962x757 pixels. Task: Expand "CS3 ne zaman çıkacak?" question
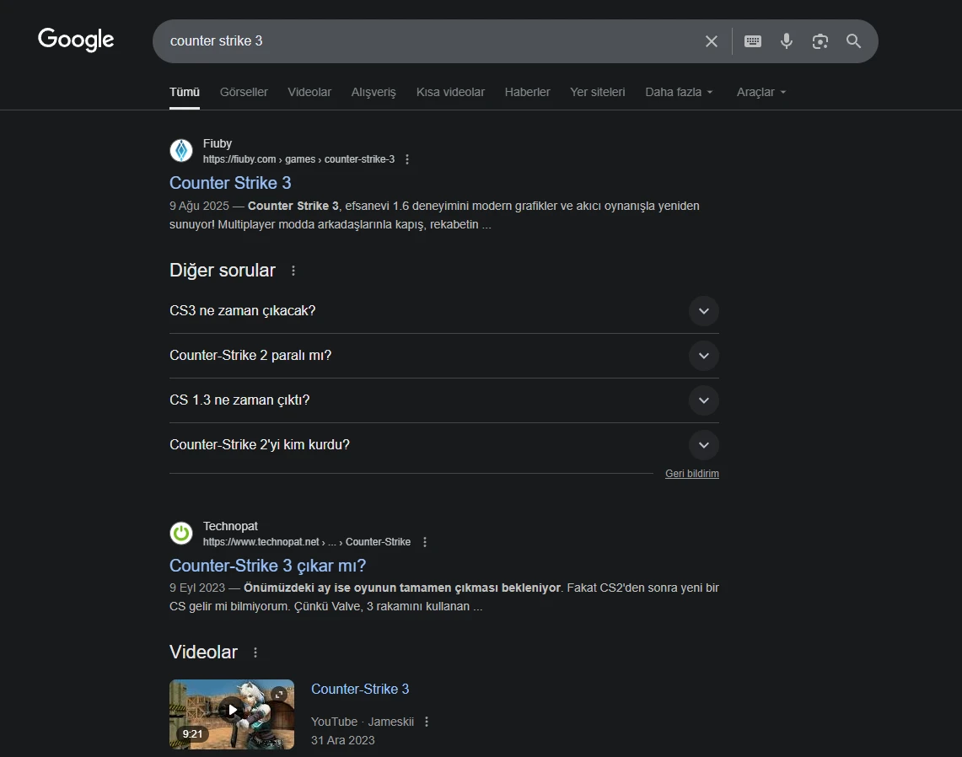(x=703, y=311)
